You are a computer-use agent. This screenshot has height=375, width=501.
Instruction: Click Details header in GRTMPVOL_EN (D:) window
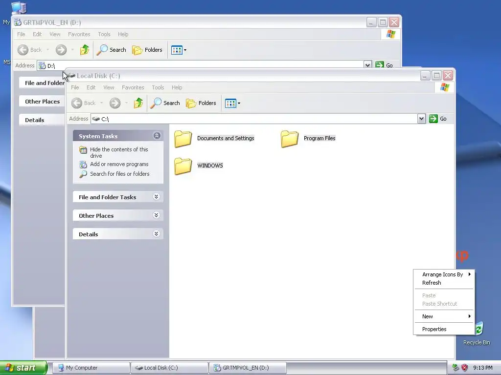[42, 120]
